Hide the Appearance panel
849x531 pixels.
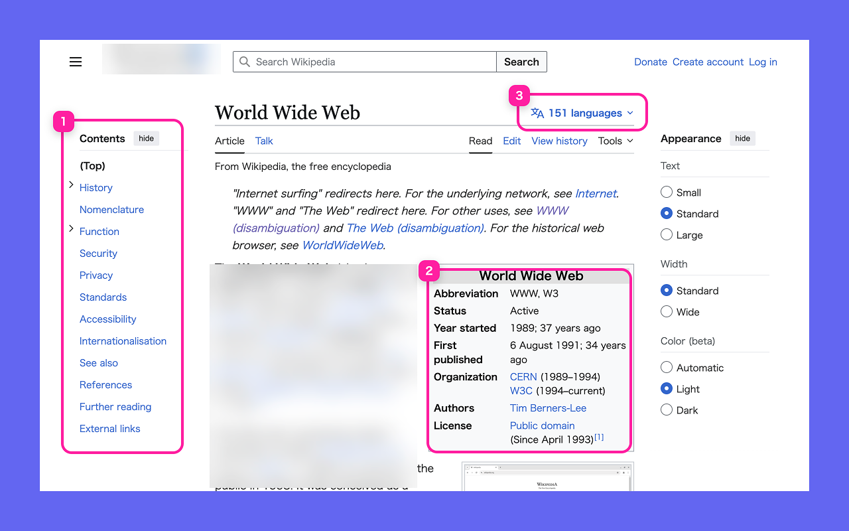coord(742,139)
